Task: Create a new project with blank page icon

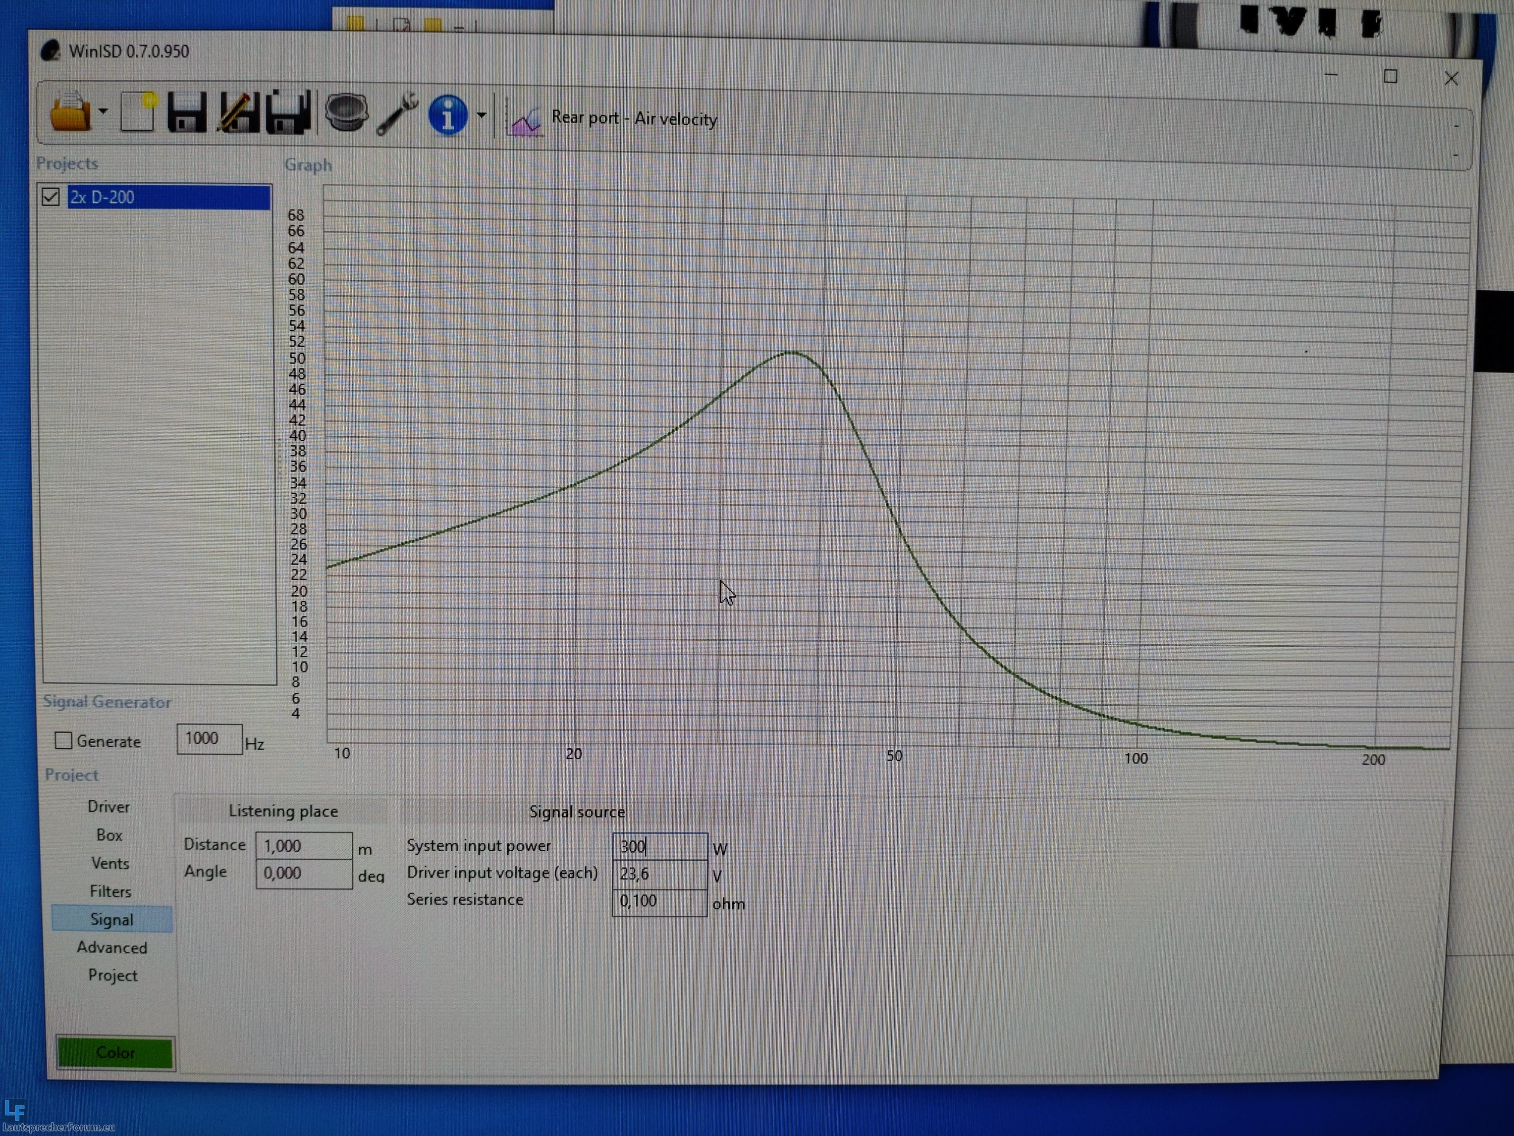Action: (x=138, y=112)
